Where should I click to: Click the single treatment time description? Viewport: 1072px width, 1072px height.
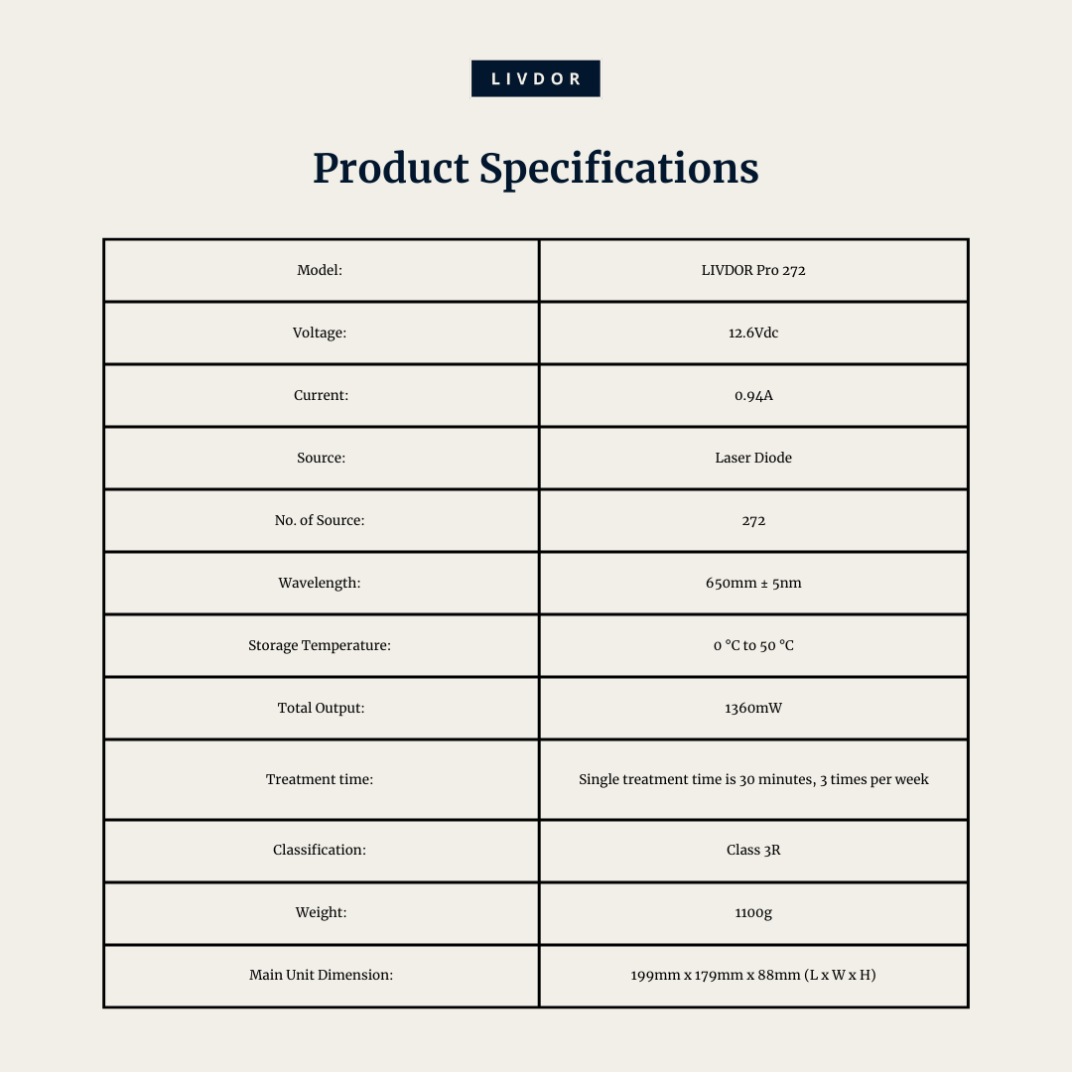tap(753, 779)
